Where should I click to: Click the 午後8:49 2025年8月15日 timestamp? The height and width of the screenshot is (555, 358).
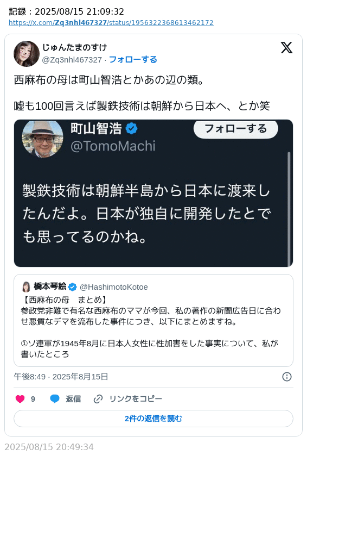click(61, 377)
